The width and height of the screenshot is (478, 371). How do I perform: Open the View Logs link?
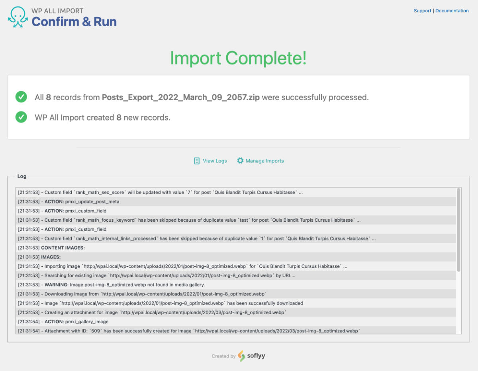coord(215,161)
